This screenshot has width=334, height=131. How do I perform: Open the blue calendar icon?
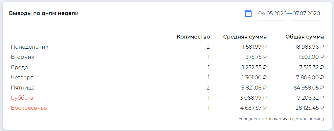coord(248,14)
